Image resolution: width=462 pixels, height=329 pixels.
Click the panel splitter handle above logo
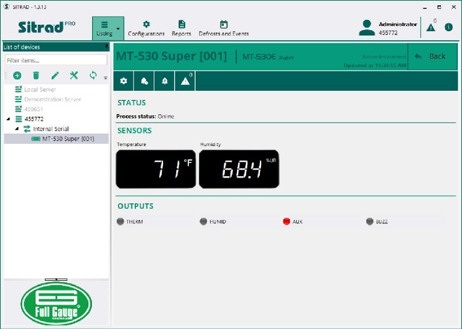pyautogui.click(x=56, y=280)
